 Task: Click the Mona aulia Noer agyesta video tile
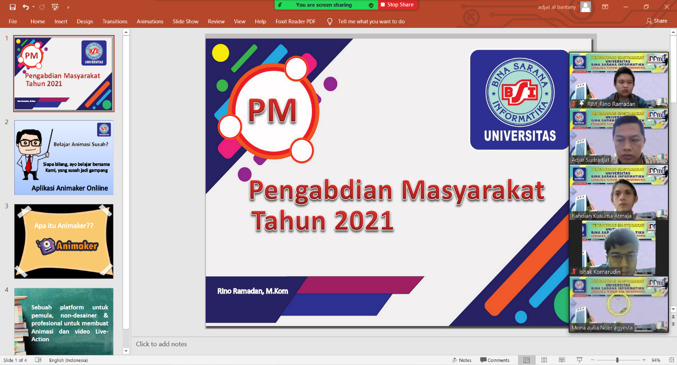[x=619, y=304]
